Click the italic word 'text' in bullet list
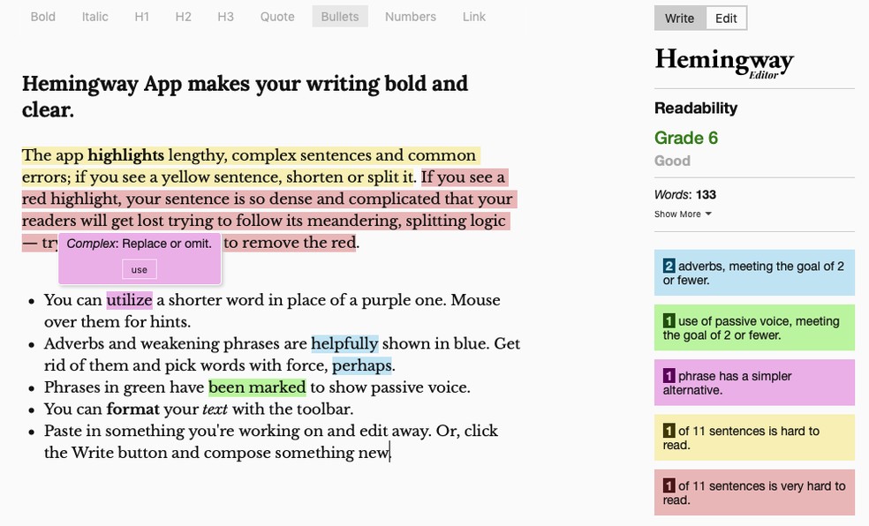869x526 pixels. click(215, 410)
